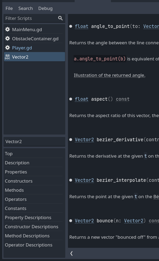
Task: Open the Search menu
Action: 26,8
